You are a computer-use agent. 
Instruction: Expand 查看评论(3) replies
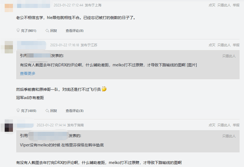click(75, 111)
